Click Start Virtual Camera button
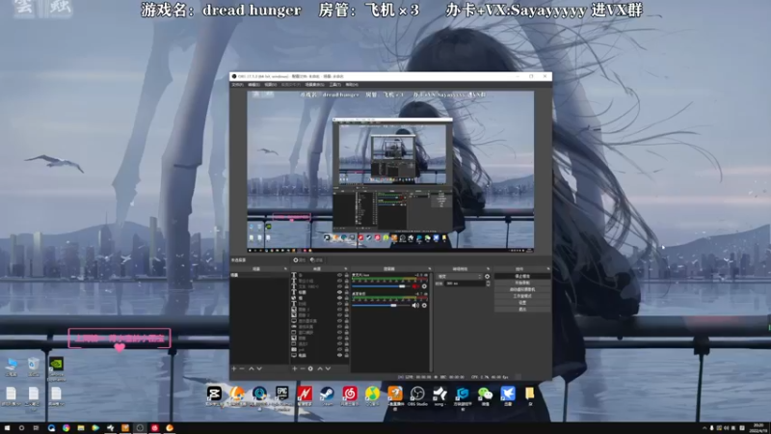Screen dimensions: 771x434 tap(522, 289)
